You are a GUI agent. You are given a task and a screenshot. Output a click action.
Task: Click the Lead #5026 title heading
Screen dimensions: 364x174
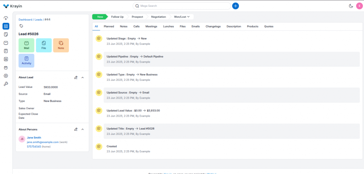(x=28, y=34)
